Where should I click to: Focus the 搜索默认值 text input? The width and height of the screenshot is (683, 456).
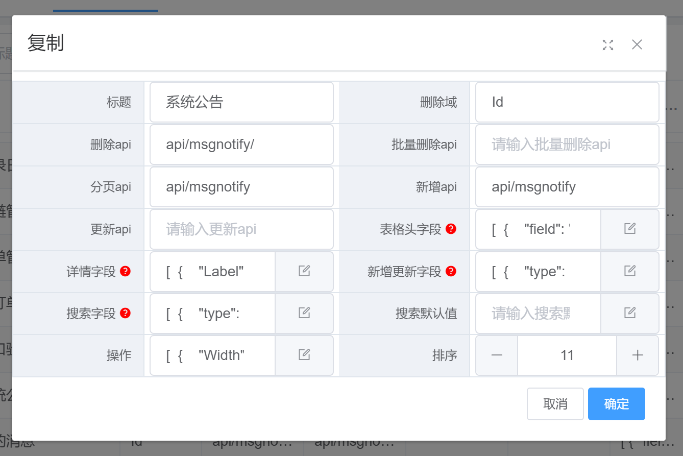click(x=539, y=313)
